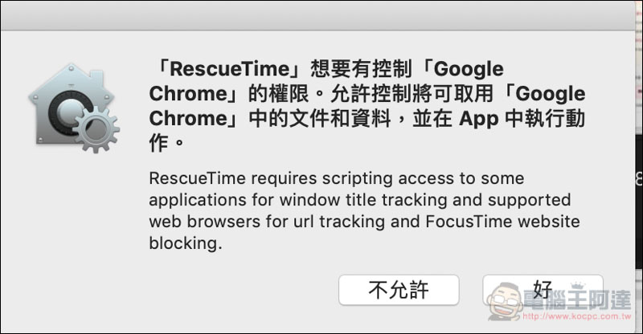This screenshot has width=643, height=334.
Task: Click the bold 「RescueTime」 word in the heading
Action: click(227, 69)
